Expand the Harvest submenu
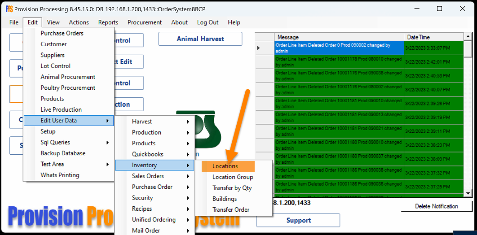477x235 pixels. (155, 122)
